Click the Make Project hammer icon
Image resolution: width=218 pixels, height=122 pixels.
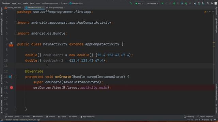tap(131, 3)
